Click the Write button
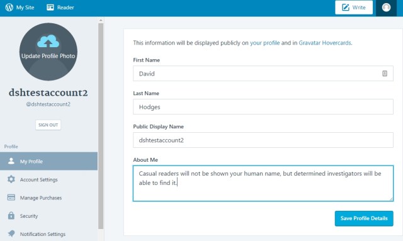Viewport: 403px width, 241px height. click(x=354, y=8)
